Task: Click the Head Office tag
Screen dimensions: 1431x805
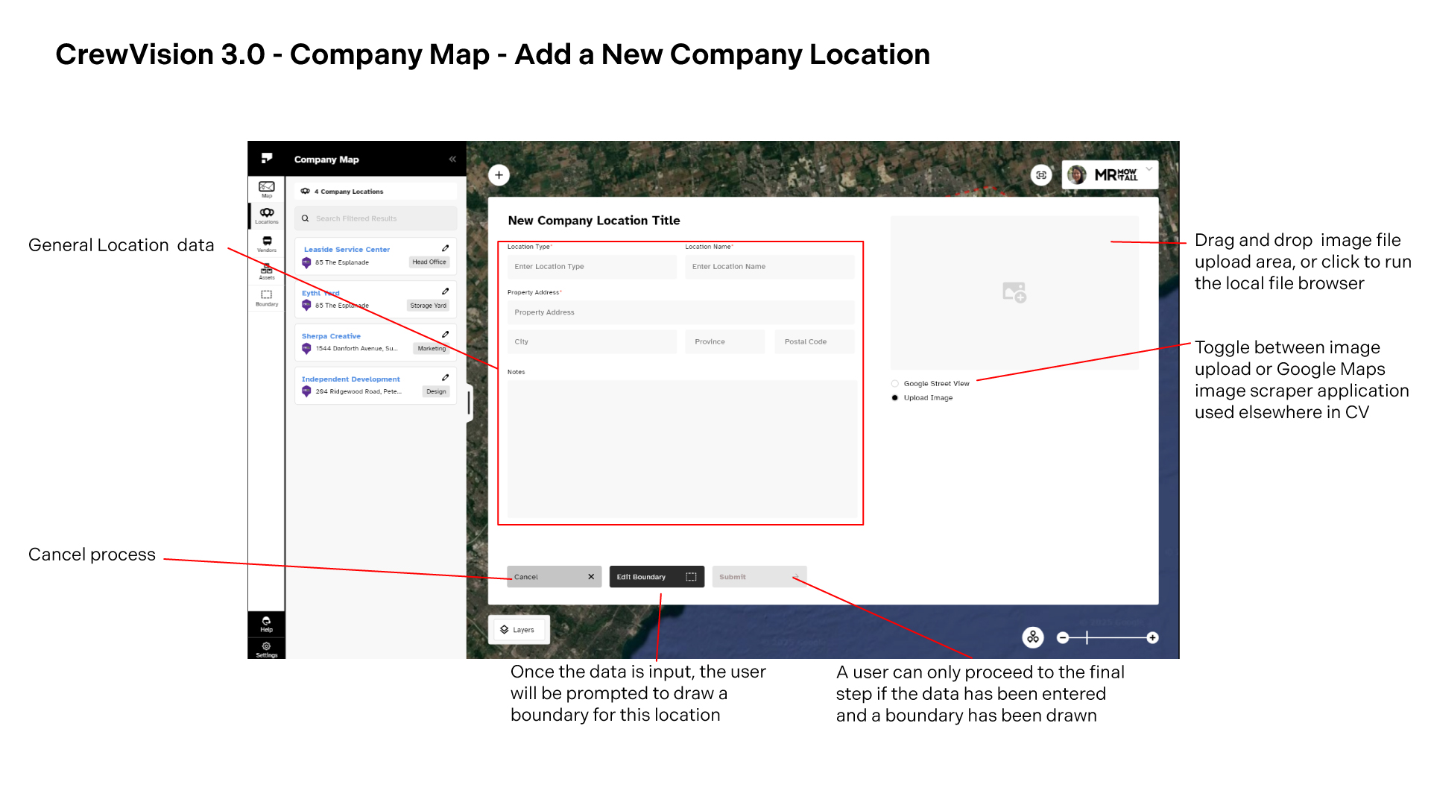Action: click(x=429, y=262)
